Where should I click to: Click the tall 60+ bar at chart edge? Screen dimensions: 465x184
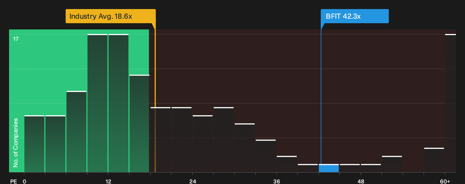[x=450, y=103]
